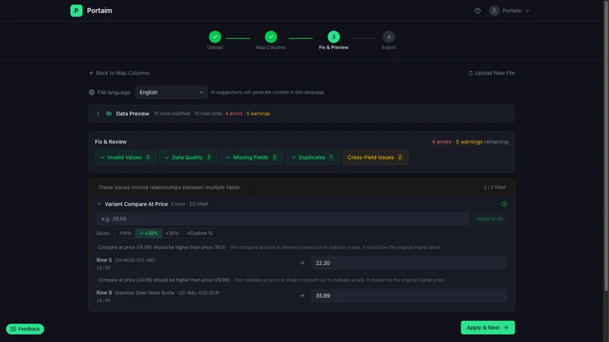
Task: Go to the Map Columns step circle
Action: 271,36
